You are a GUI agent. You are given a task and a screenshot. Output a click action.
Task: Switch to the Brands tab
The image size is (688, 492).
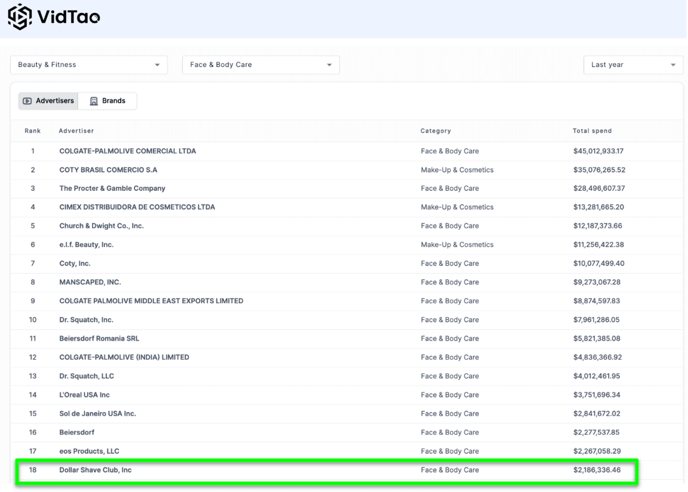pyautogui.click(x=108, y=101)
